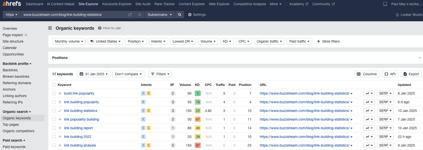Select all keywords header checkbox

54,85
